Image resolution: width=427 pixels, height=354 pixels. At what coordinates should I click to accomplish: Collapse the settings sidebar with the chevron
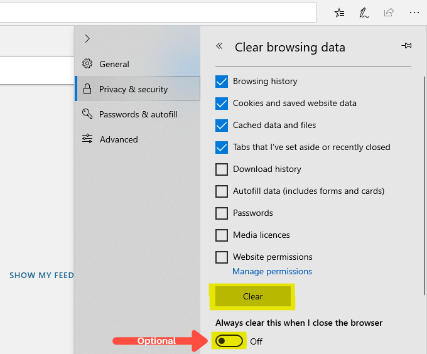click(x=87, y=39)
